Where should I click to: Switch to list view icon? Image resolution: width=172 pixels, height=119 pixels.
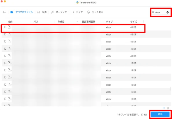(164, 108)
